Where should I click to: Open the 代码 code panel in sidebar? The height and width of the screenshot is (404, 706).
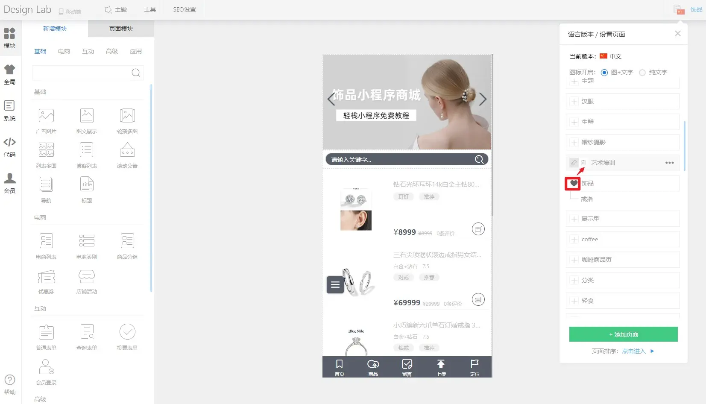(x=9, y=146)
